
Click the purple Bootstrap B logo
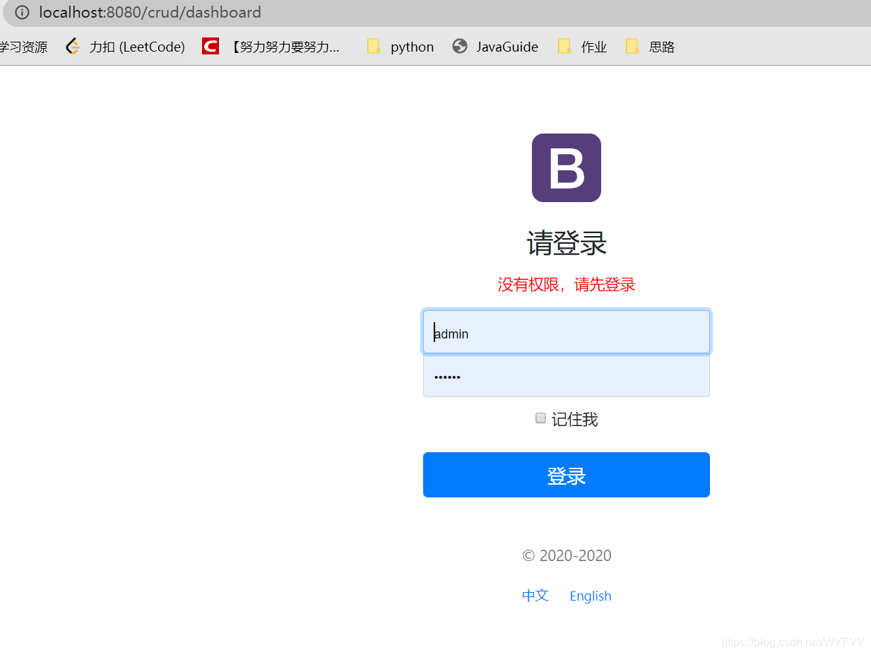click(567, 167)
